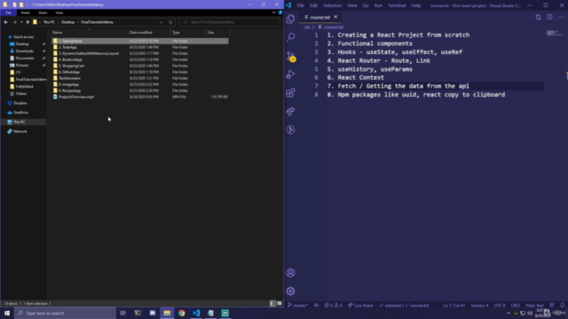Open the Extensions view in VS Code
Viewport: 568px width, 319px height.
290,93
